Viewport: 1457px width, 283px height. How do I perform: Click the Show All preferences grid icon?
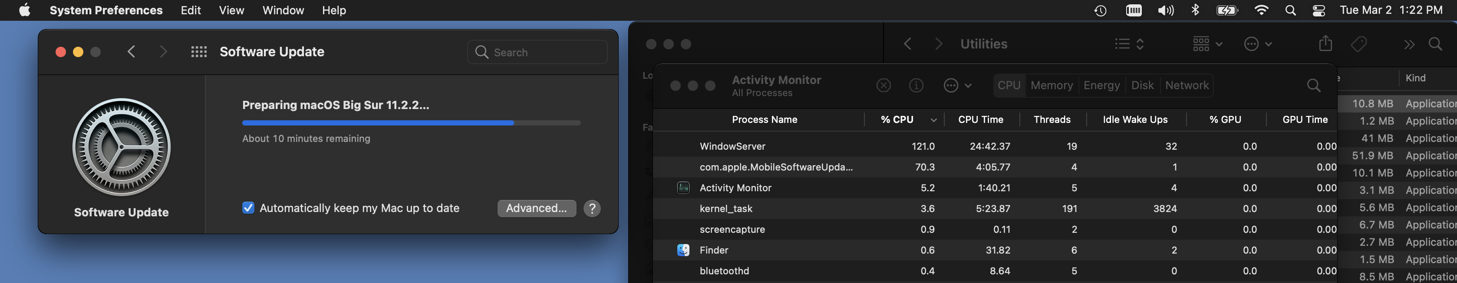[198, 52]
